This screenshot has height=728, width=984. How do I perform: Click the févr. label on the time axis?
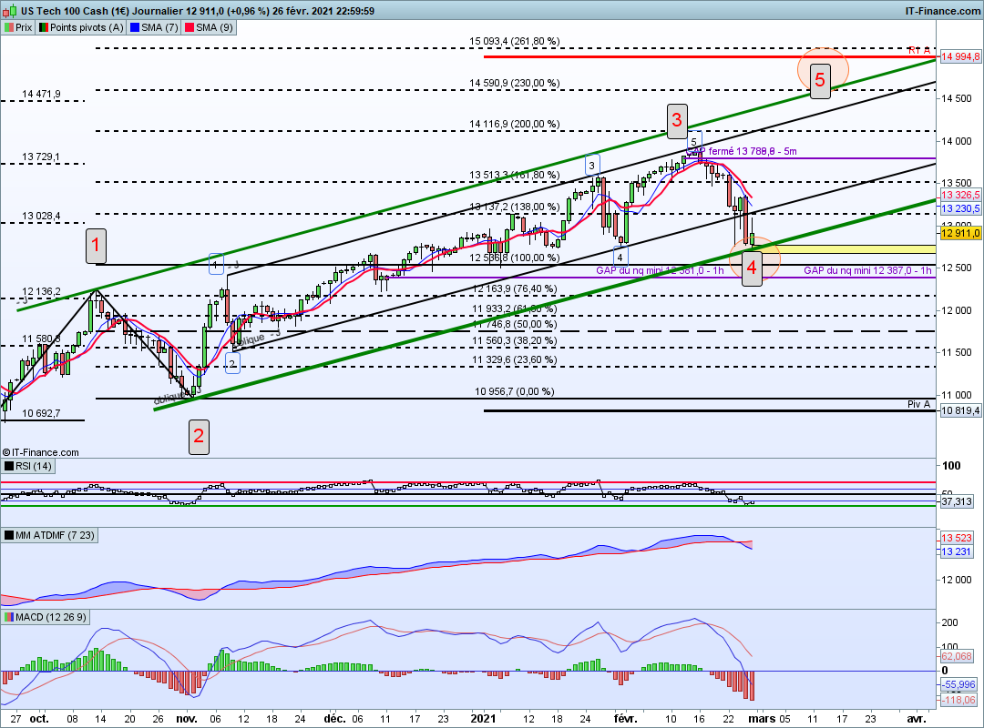point(626,719)
